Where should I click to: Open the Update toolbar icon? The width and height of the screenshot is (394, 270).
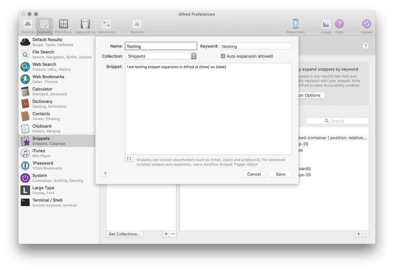tap(366, 26)
